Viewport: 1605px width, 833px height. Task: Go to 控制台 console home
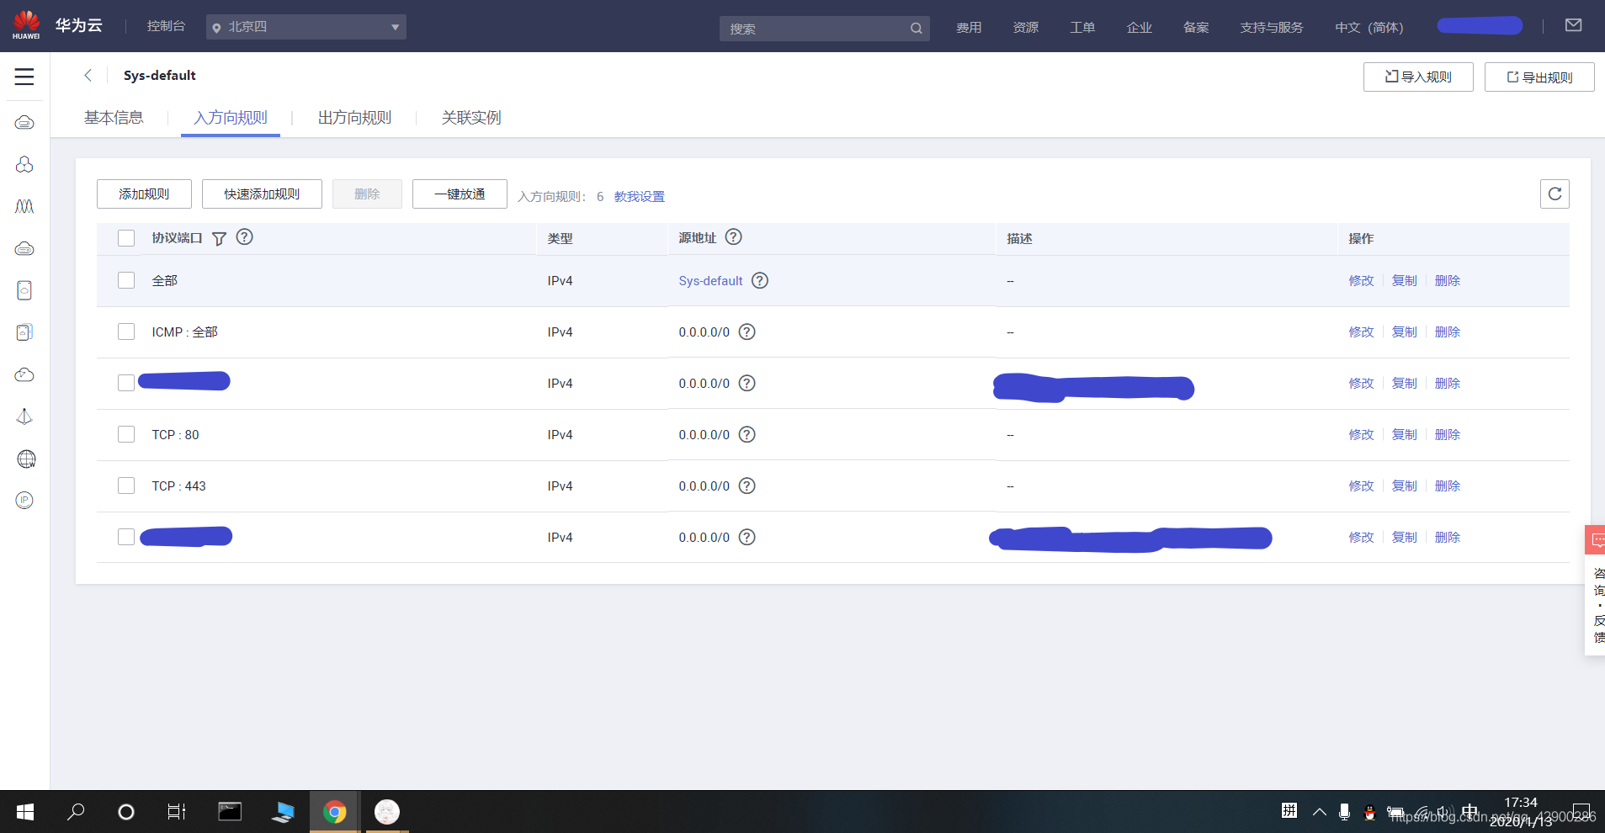(166, 26)
